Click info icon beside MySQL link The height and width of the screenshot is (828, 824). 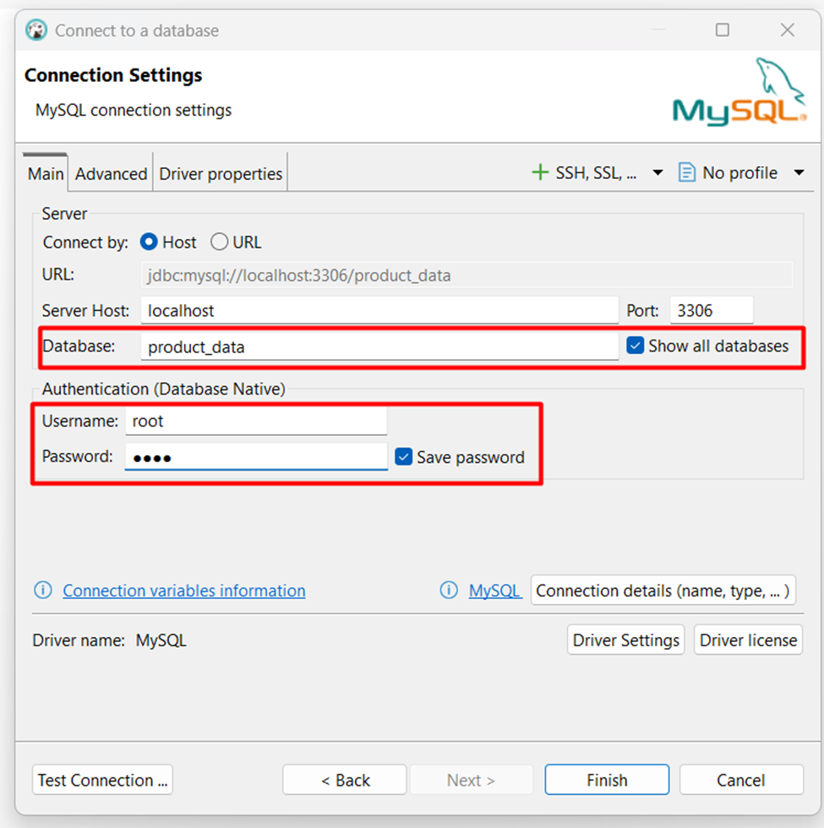(x=449, y=590)
